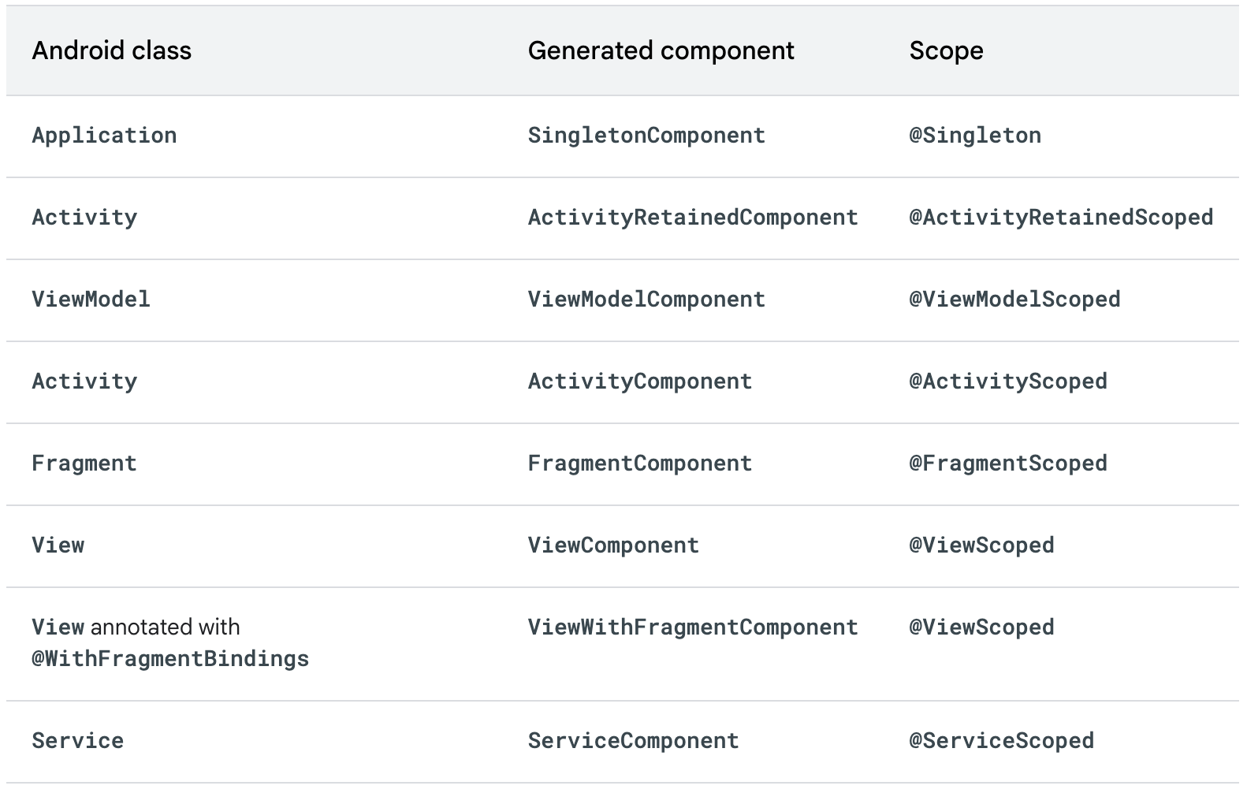The image size is (1247, 793).
Task: Click @FragmentScoped annotation
Action: pos(1008,464)
